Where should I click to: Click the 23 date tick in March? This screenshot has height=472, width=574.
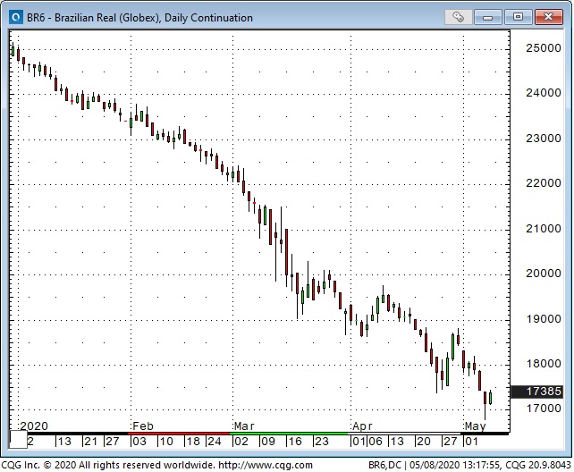tap(322, 442)
